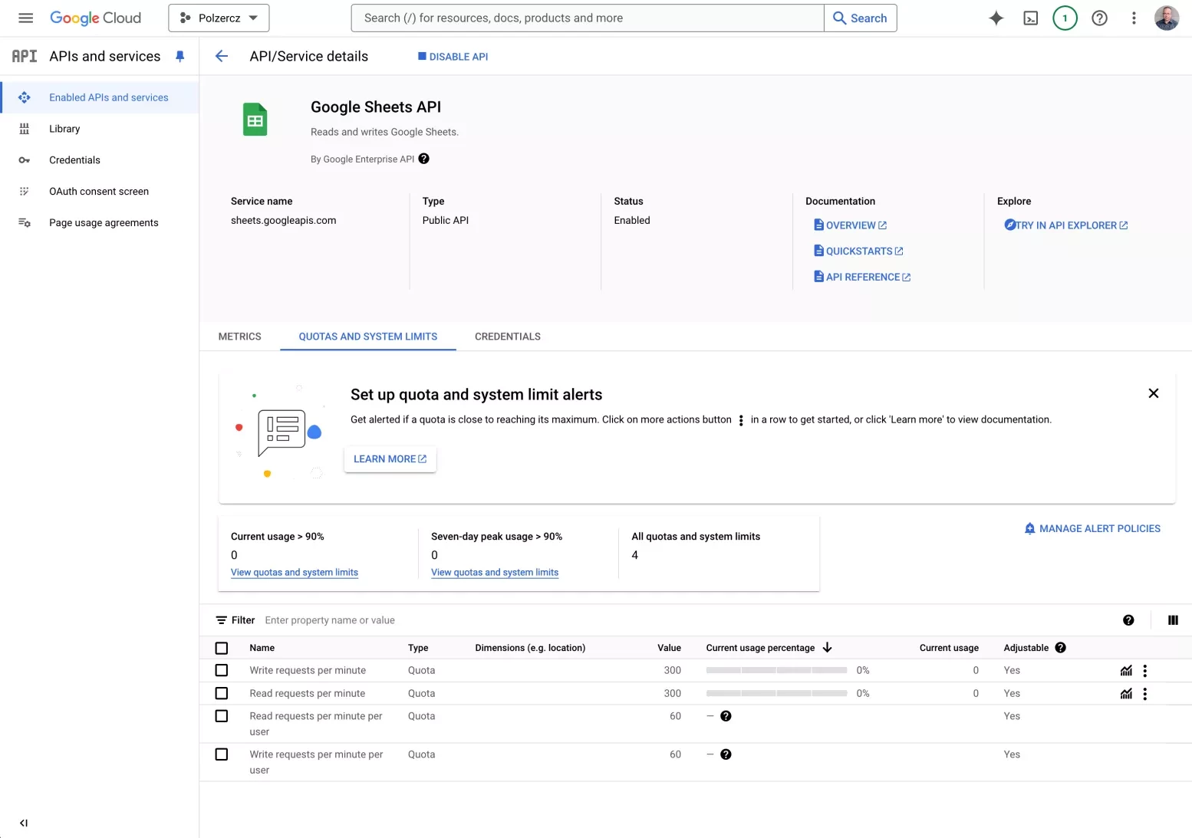Click the Dimensions column header
1192x838 pixels.
click(x=530, y=648)
